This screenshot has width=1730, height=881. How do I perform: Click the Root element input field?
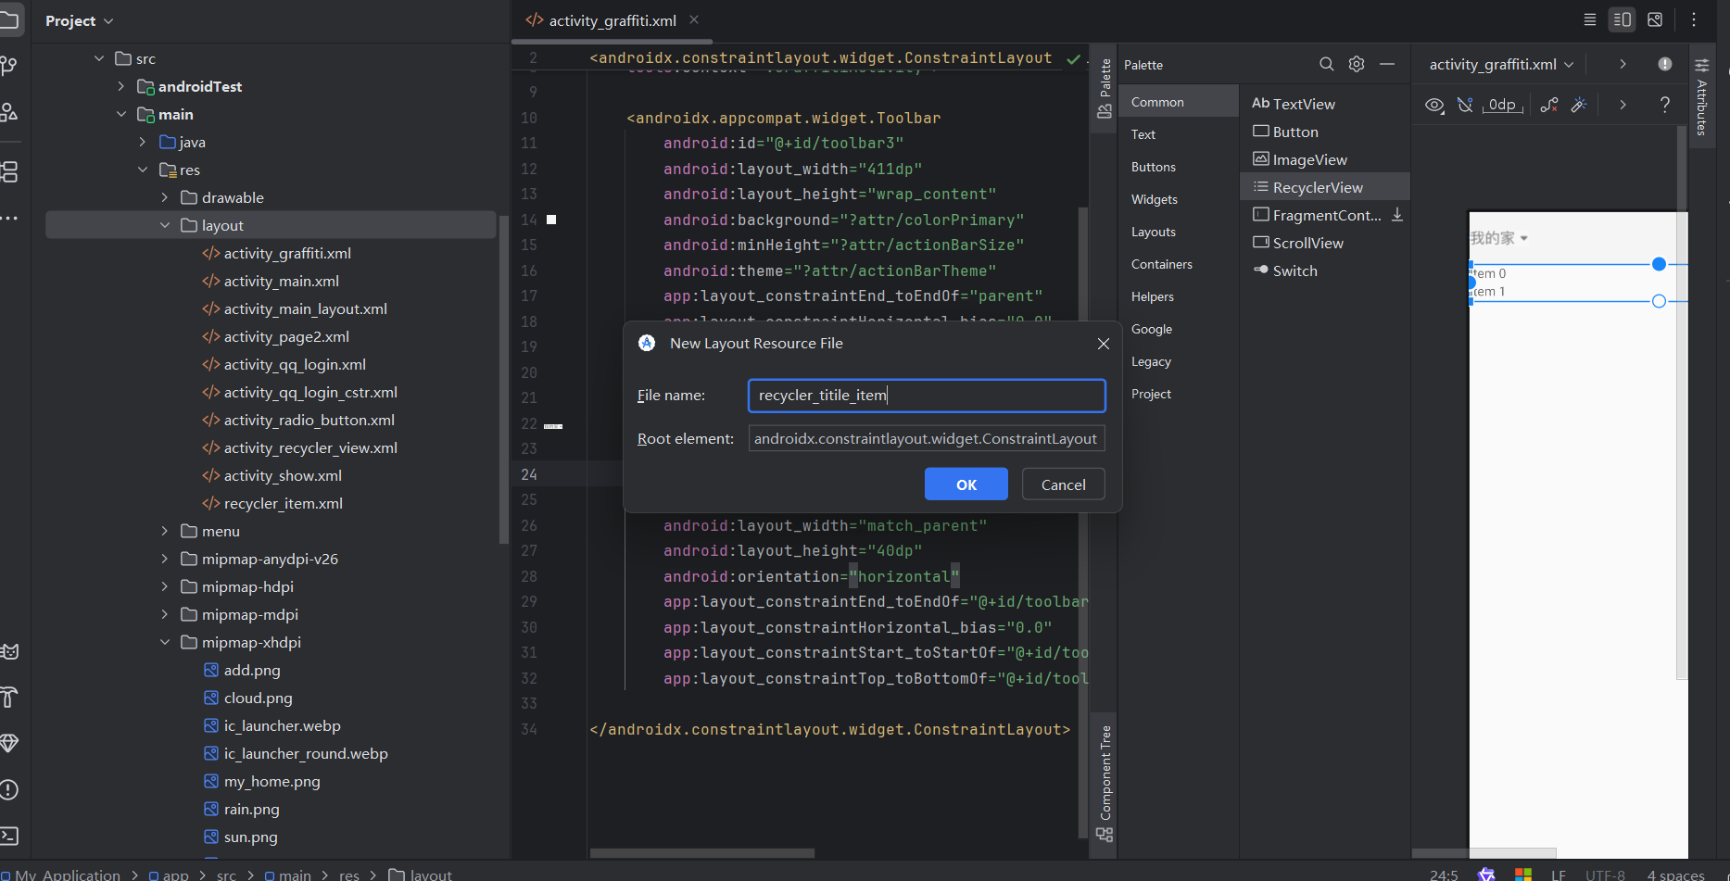point(927,438)
